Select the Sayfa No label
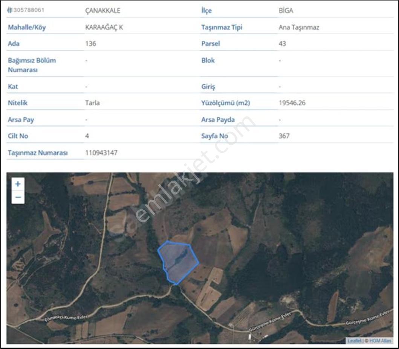 click(x=214, y=136)
